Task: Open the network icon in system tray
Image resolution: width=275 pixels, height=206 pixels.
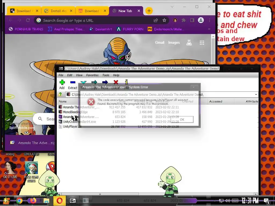Action: pyautogui.click(x=221, y=201)
